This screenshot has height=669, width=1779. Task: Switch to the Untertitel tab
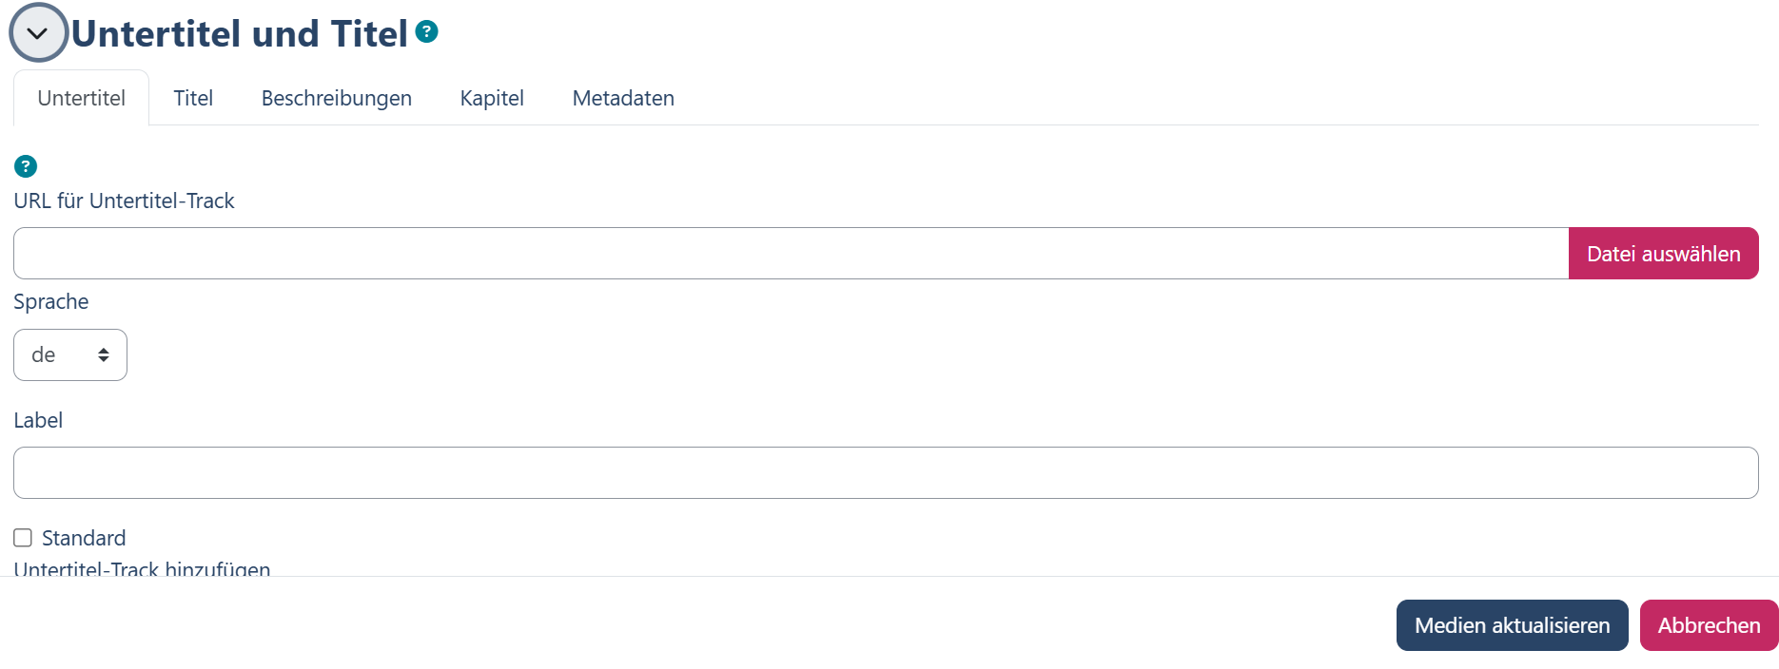pos(81,98)
